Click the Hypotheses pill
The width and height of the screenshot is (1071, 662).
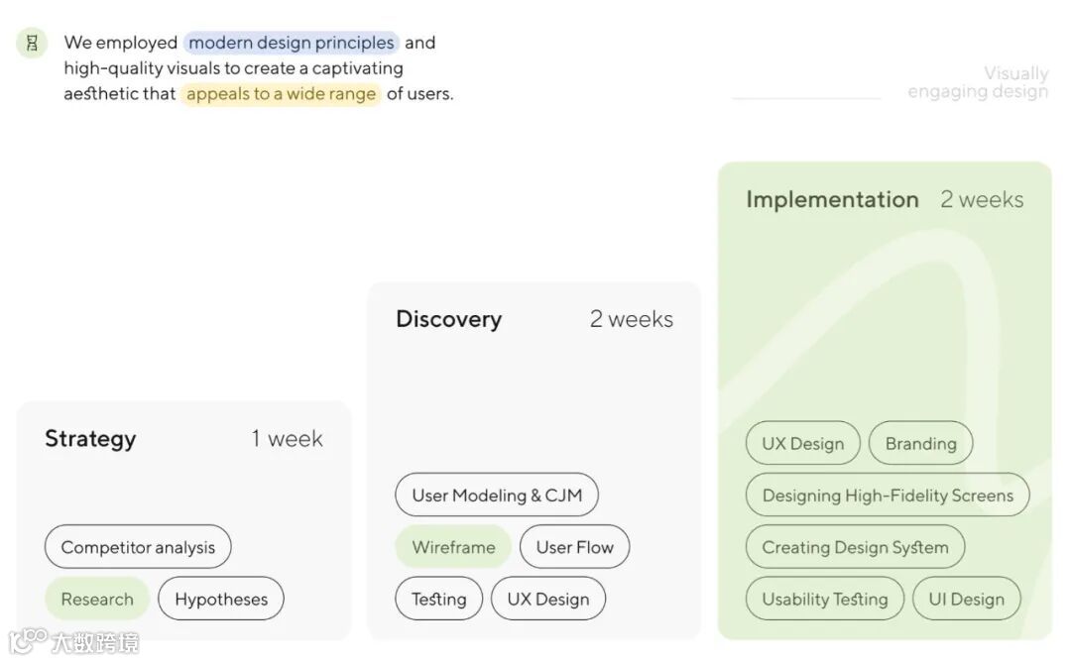pos(221,599)
